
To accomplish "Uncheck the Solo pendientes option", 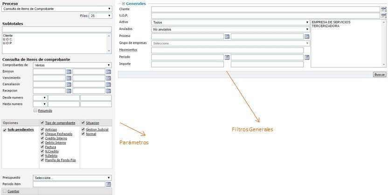I will click(5, 130).
